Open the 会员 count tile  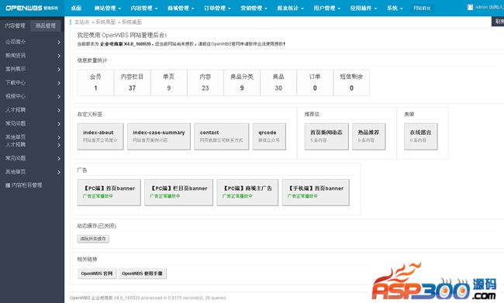[x=95, y=83]
